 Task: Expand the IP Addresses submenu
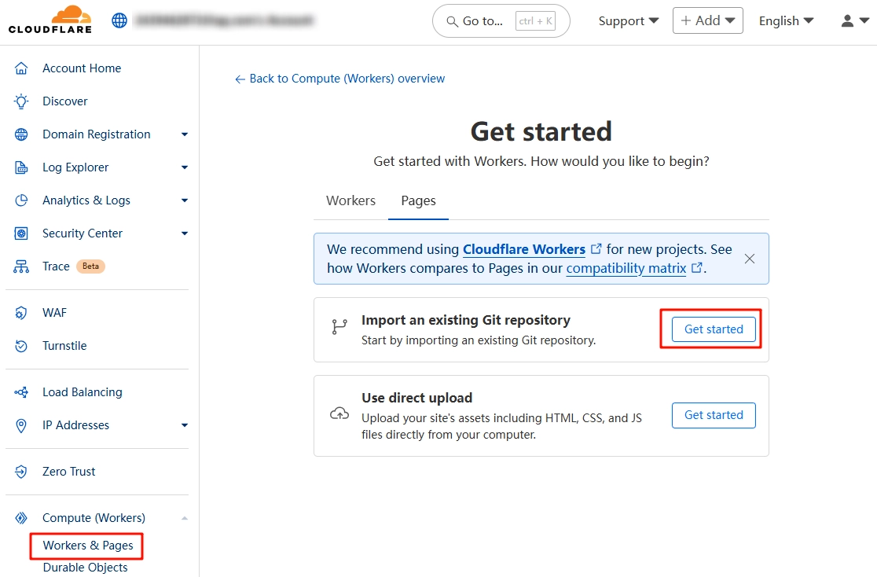(185, 425)
